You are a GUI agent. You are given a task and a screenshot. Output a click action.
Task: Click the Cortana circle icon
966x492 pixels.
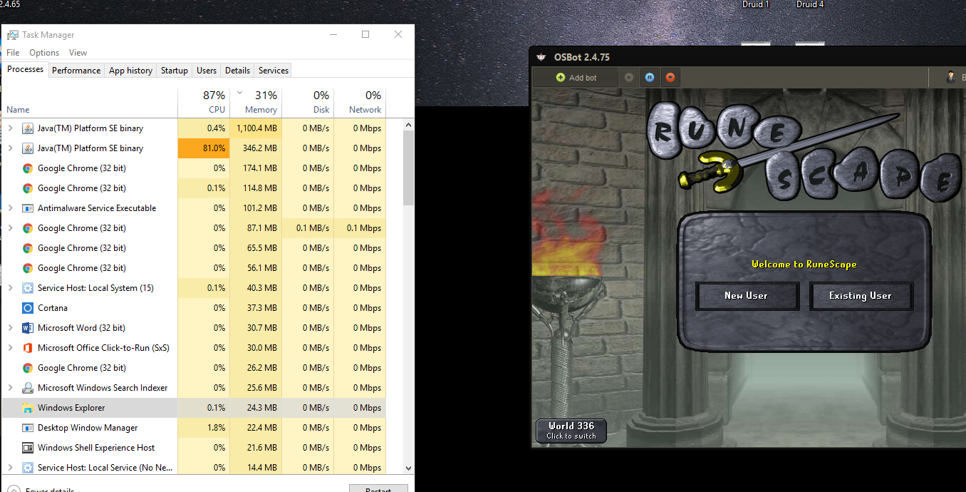coord(28,308)
